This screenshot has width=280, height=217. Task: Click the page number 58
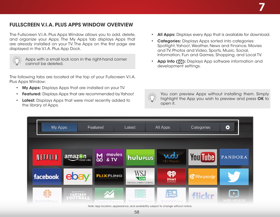pos(136,212)
